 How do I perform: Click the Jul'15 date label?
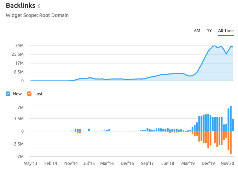point(89,164)
